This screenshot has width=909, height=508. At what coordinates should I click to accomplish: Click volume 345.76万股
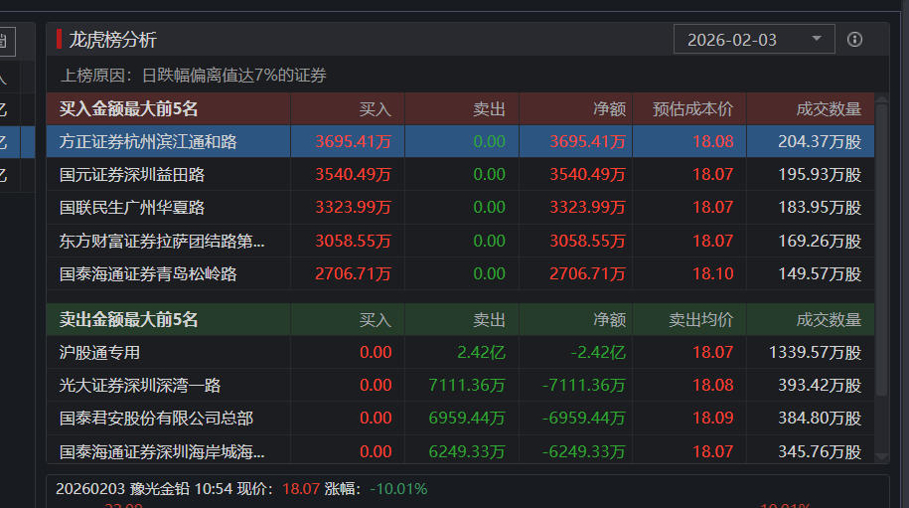(x=820, y=451)
